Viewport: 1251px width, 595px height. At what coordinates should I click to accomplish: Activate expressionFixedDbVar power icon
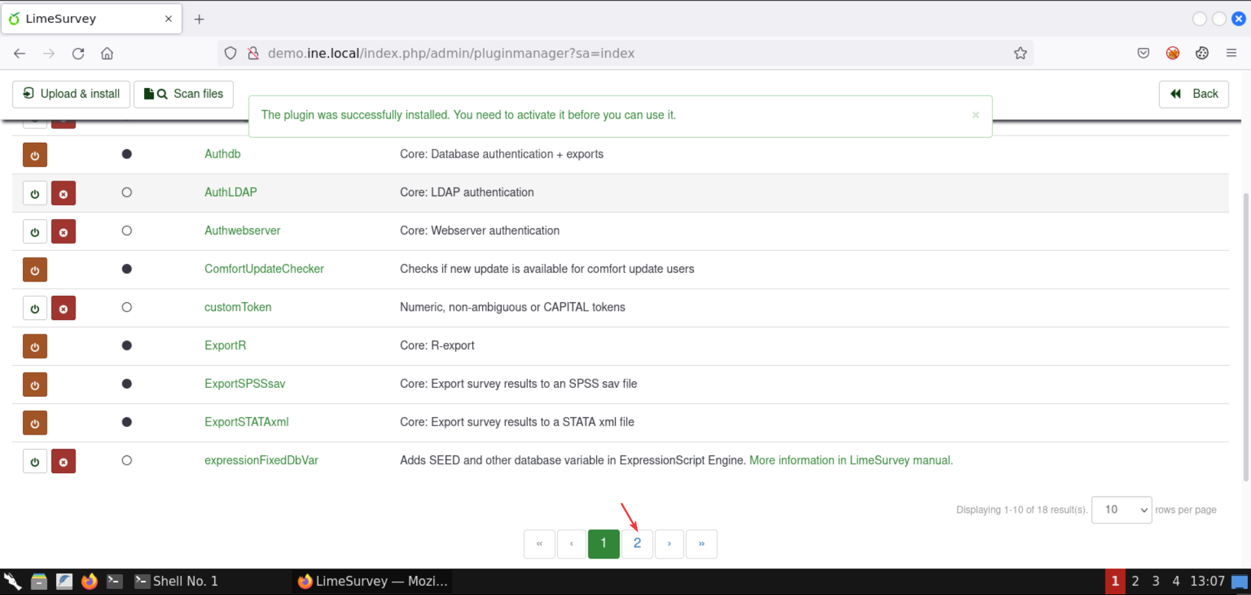35,461
